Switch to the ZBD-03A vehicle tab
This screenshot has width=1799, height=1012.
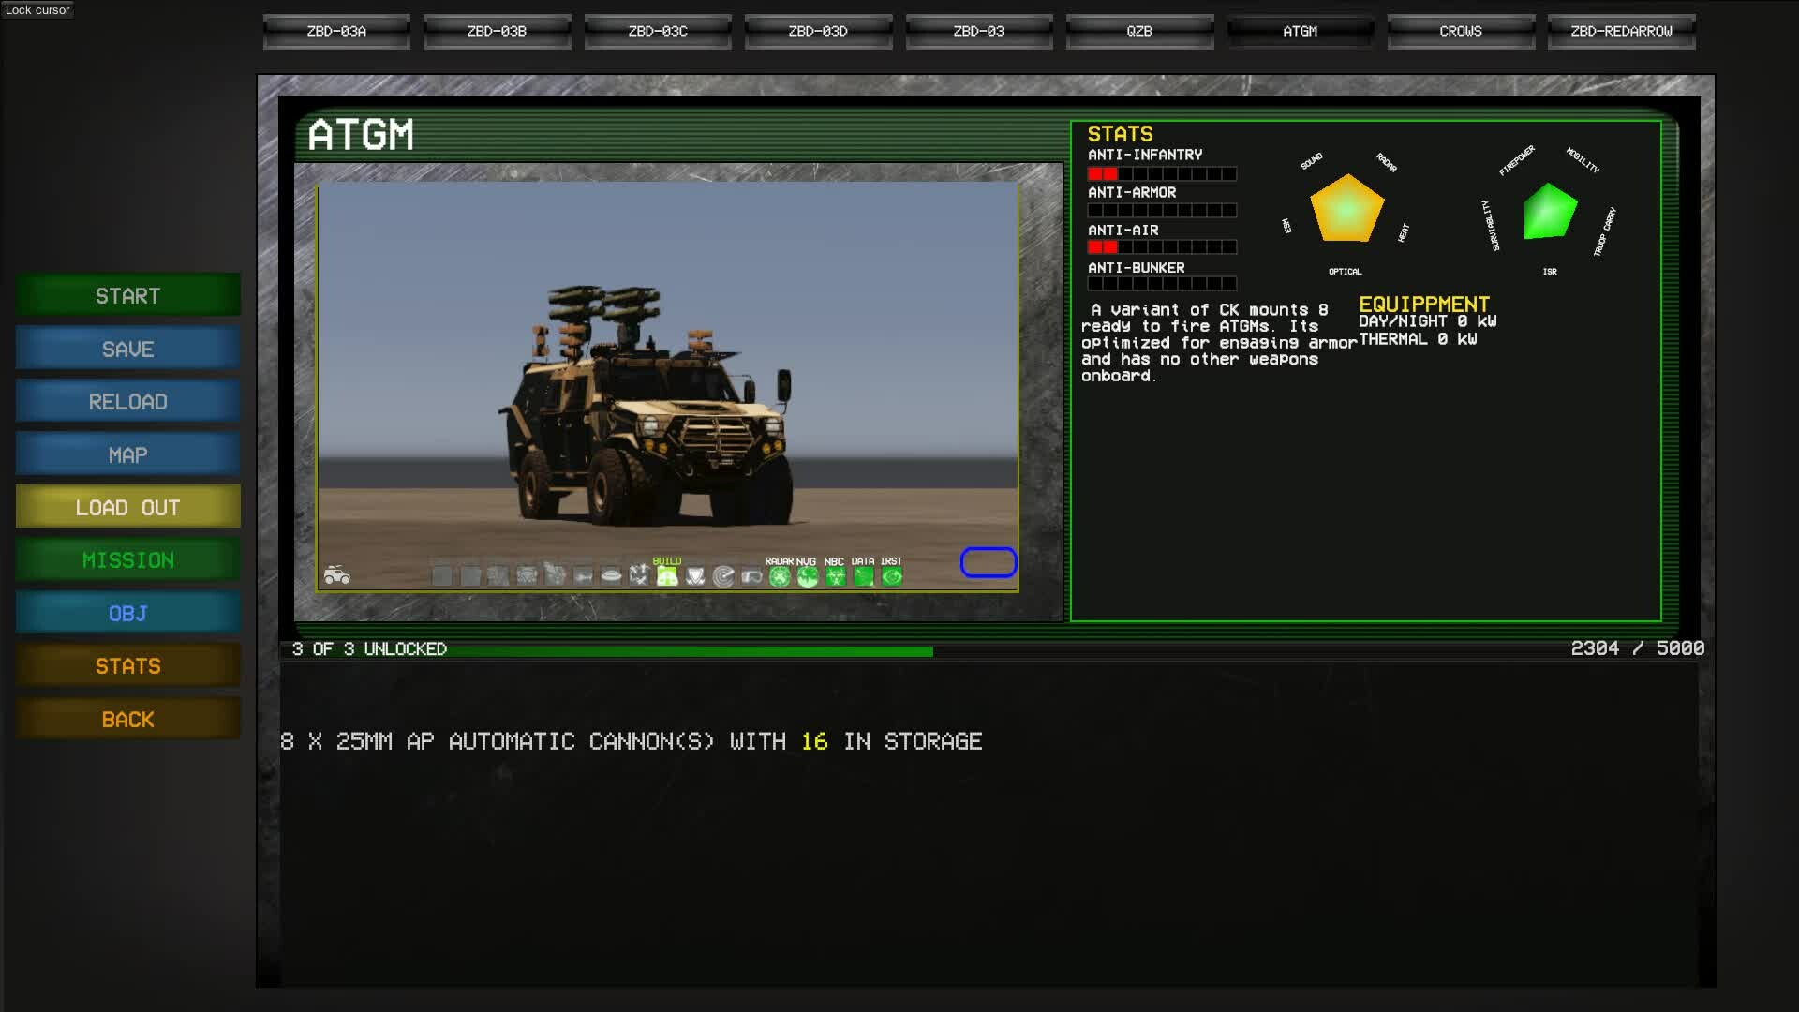point(336,31)
